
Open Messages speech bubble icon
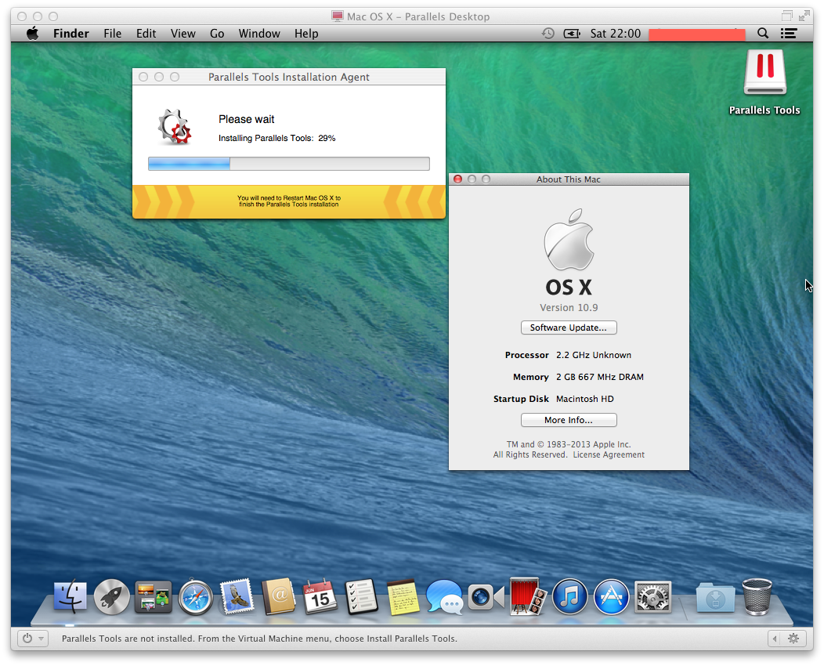[x=445, y=597]
